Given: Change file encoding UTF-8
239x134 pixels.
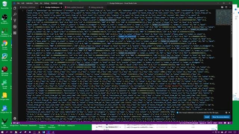Looking at the screenshot, I should pyautogui.click(x=209, y=123).
